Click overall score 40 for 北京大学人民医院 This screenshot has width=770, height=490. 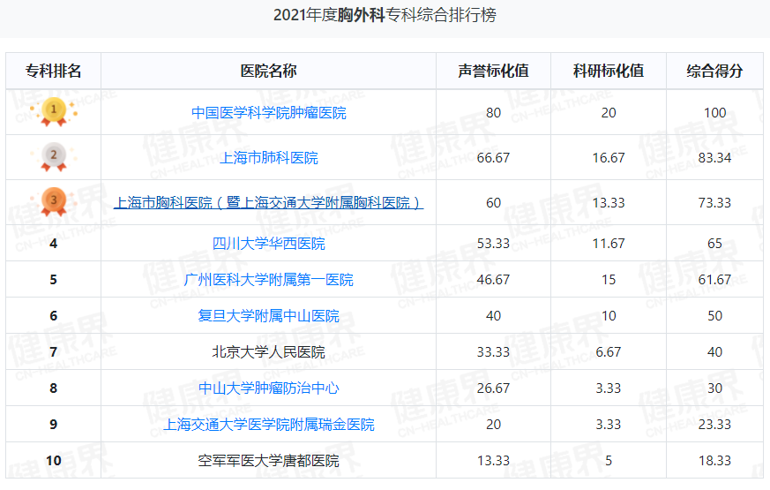click(x=714, y=352)
